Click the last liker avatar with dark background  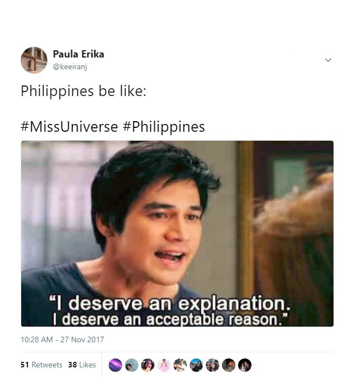coord(245,365)
